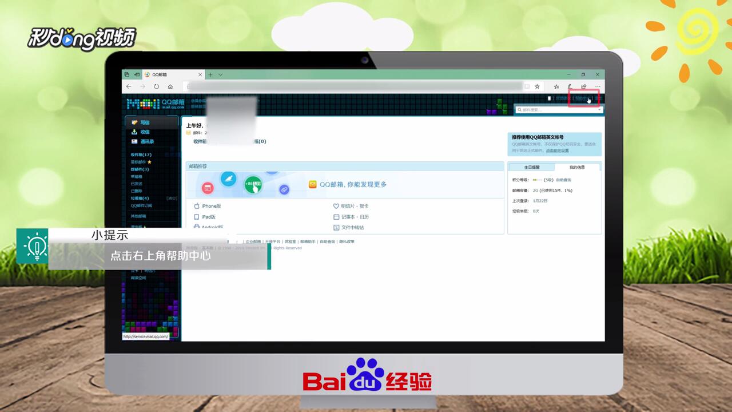Click the browser forward arrow

pos(142,86)
